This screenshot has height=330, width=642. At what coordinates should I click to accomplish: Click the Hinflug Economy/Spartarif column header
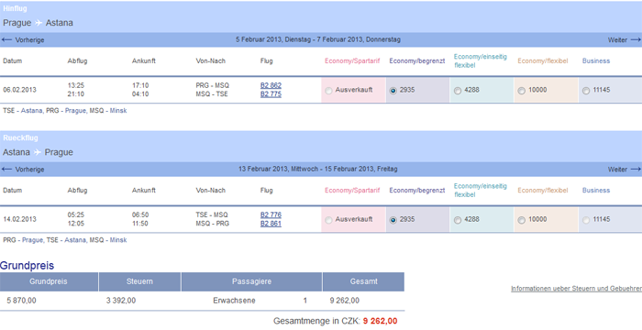[x=352, y=61]
